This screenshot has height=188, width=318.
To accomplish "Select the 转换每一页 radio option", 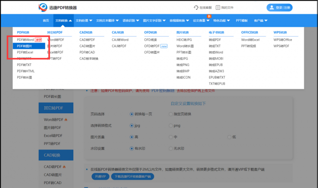I will pyautogui.click(x=132, y=114).
